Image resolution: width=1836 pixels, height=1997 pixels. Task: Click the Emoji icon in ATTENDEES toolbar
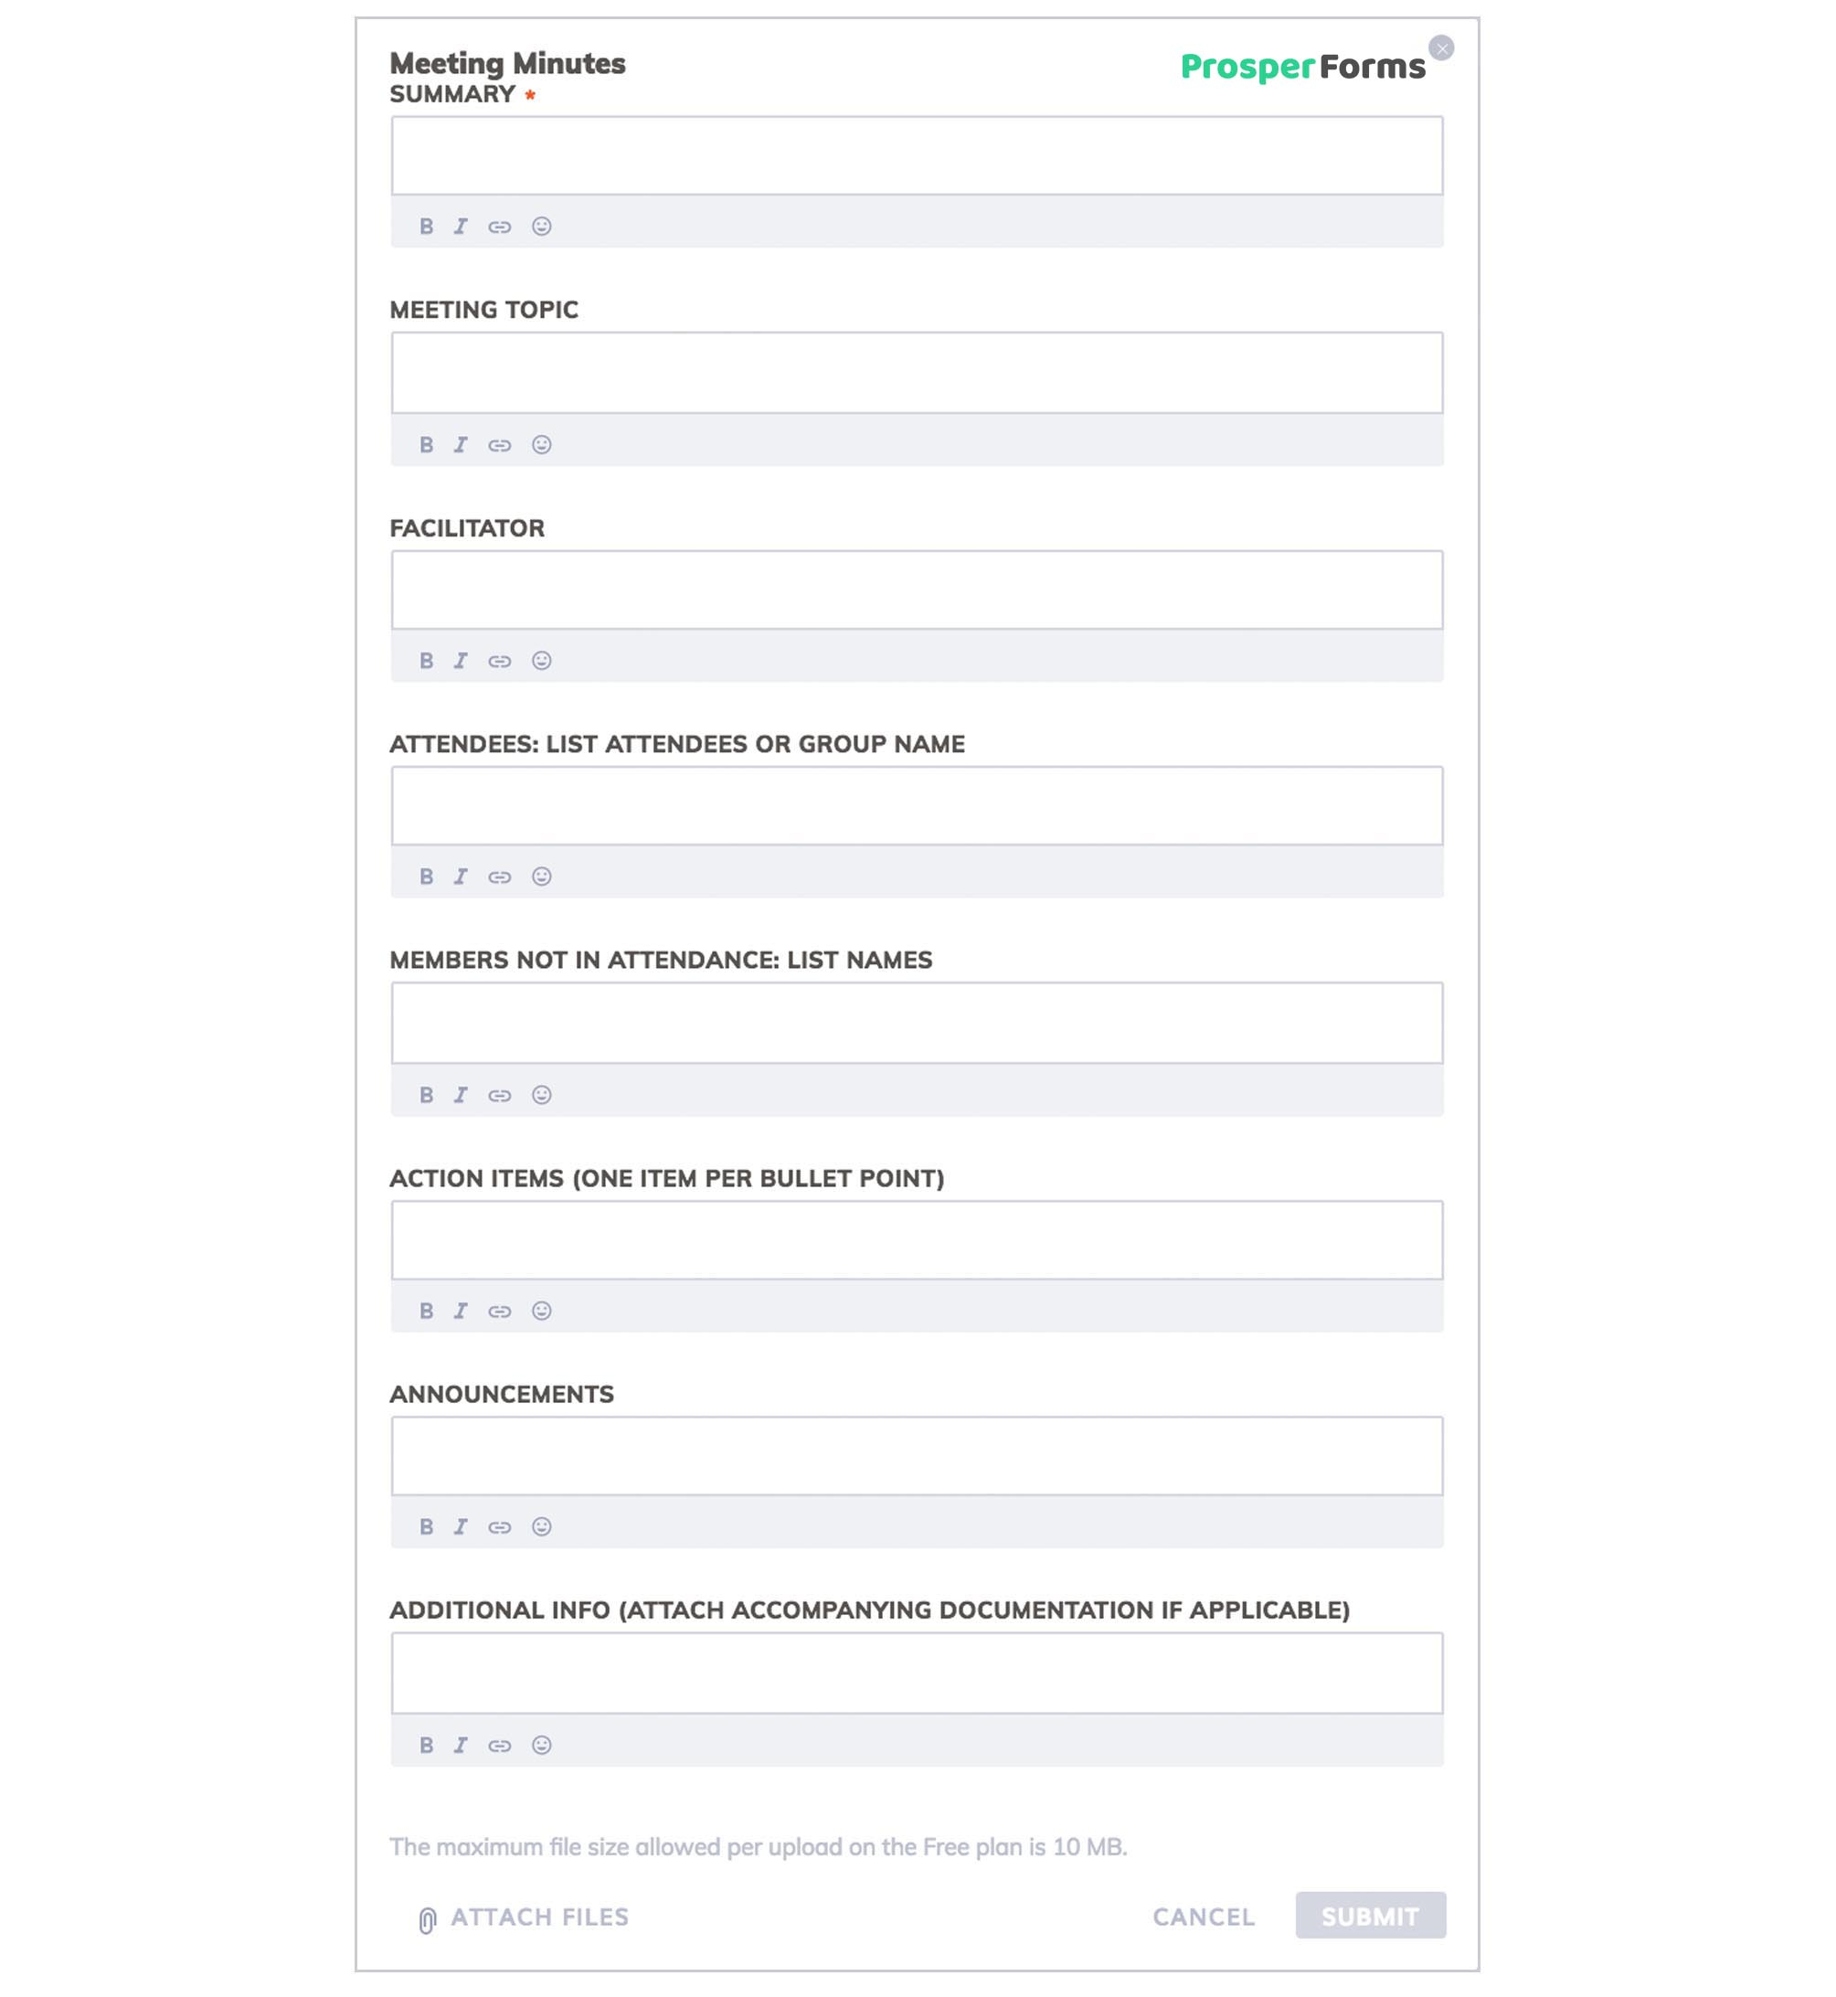543,876
